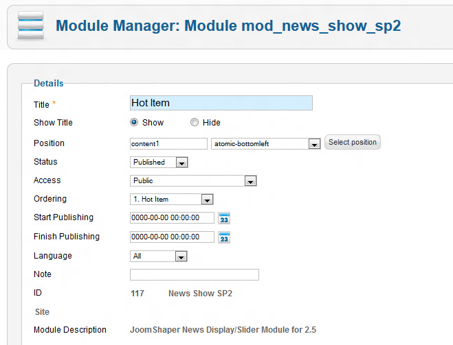Open calendar picker for Finish Publishing
The image size is (453, 345).
(x=224, y=237)
